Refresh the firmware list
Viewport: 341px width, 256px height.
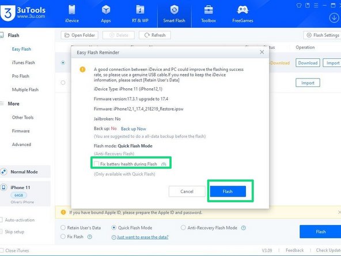tap(155, 35)
